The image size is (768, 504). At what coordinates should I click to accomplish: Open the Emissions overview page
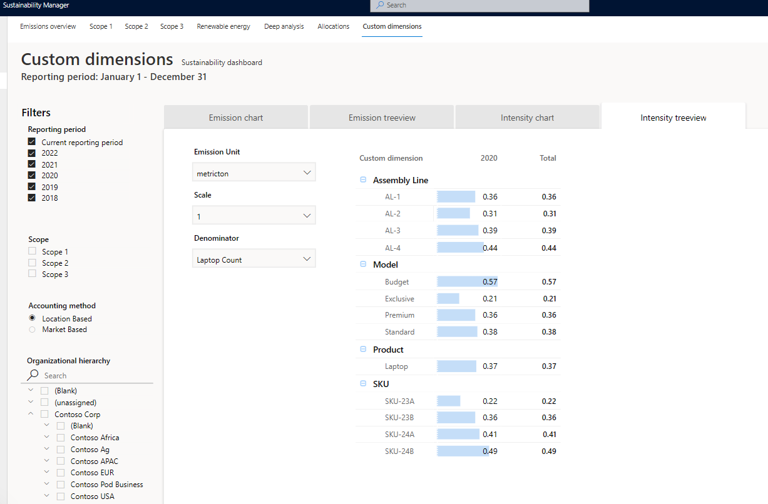click(48, 26)
